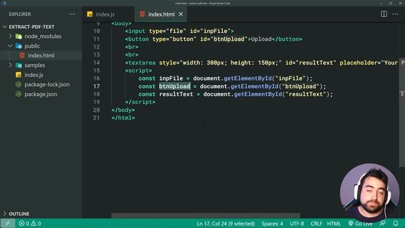Show errors and warnings count panel
This screenshot has height=228, width=405.
(30, 224)
